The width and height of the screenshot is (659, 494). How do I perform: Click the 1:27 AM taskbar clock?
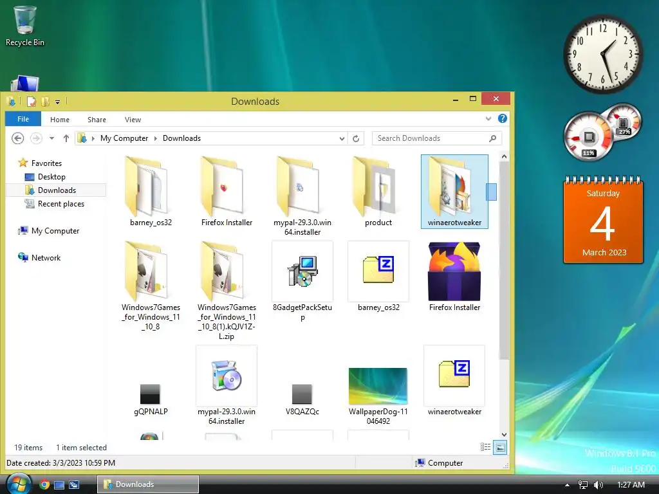tap(631, 485)
